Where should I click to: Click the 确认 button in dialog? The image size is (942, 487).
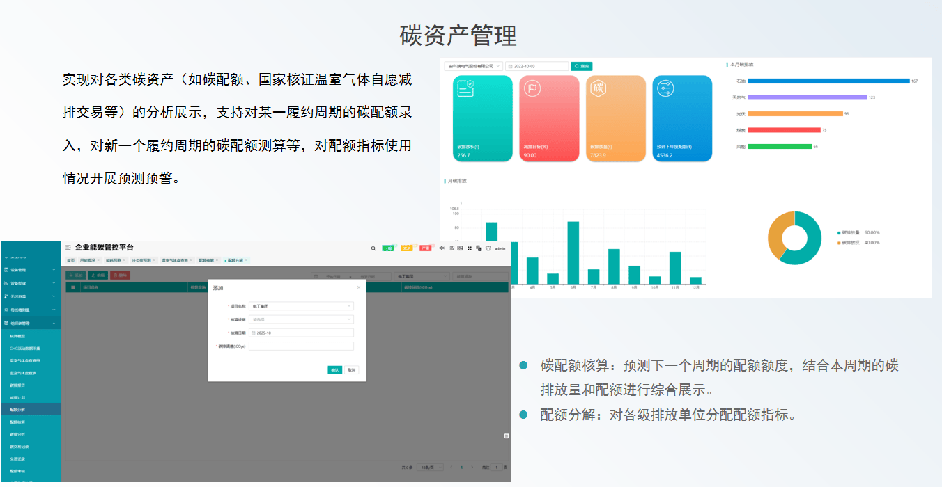pos(335,370)
